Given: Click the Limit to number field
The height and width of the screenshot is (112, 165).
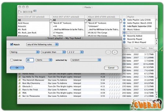Looking at the screenshot, I should [30, 60].
